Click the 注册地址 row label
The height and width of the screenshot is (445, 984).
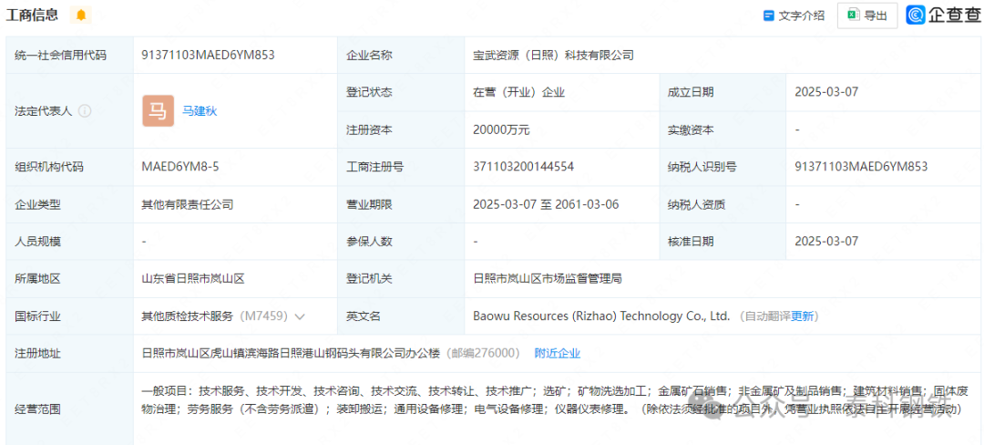coord(37,354)
